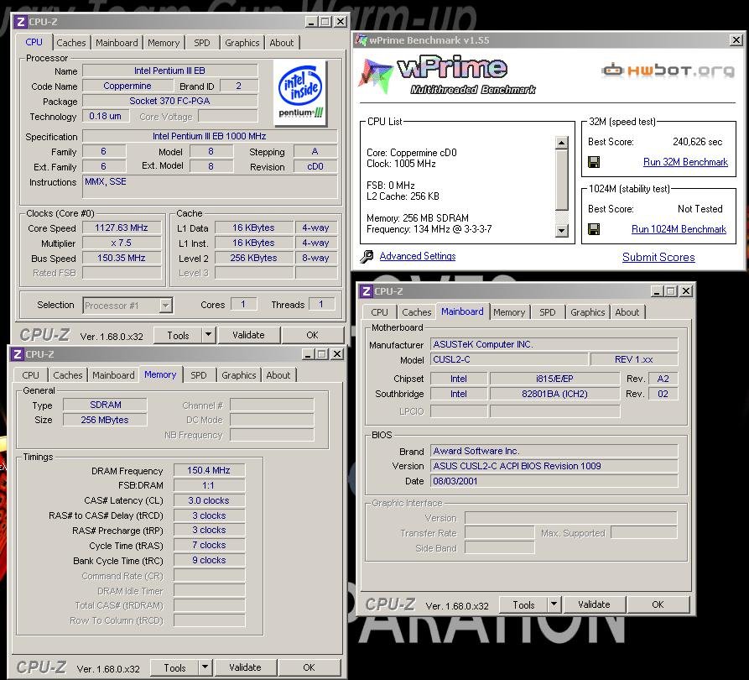Image resolution: width=749 pixels, height=680 pixels.
Task: Click the memory Size value 256 MBytes
Action: pos(105,420)
